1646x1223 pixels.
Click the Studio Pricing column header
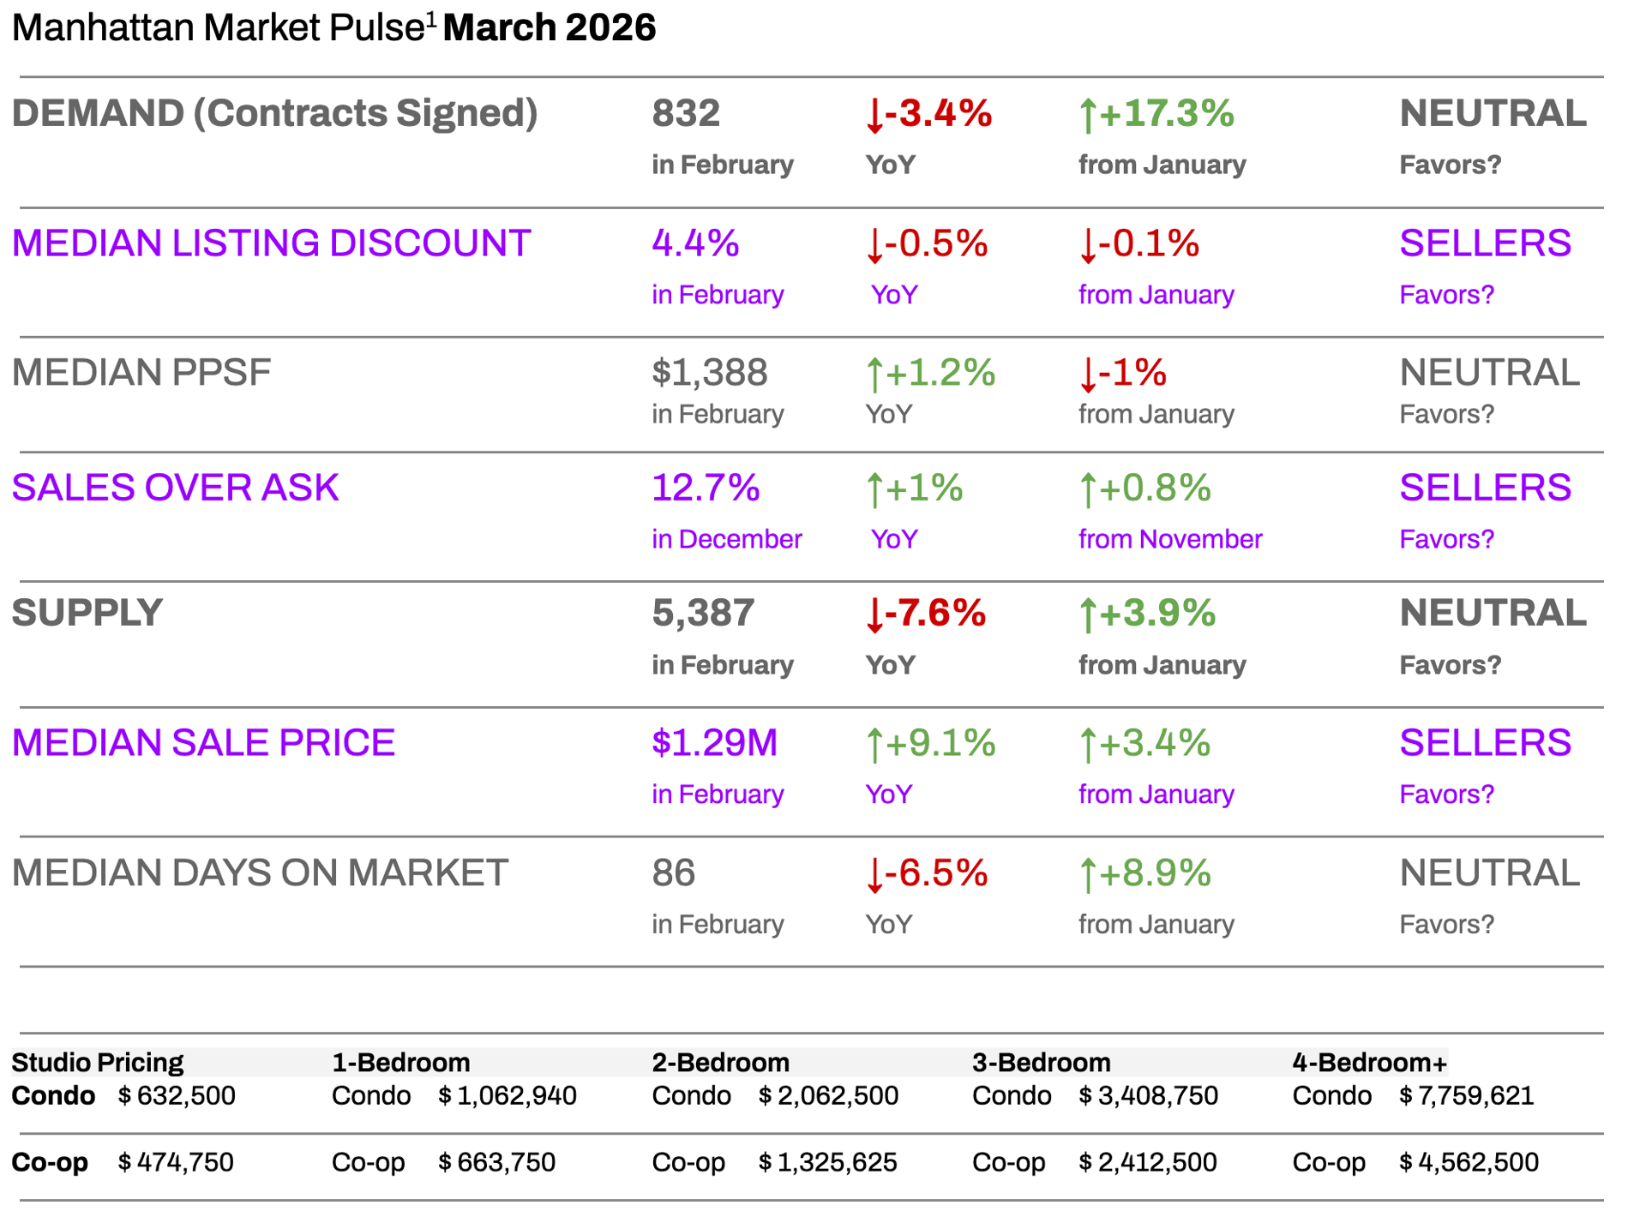(97, 1063)
